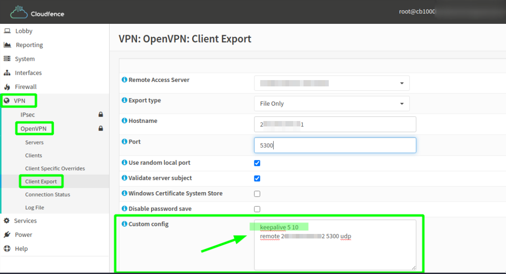
Task: Click into the Hostname input field
Action: tap(335, 124)
